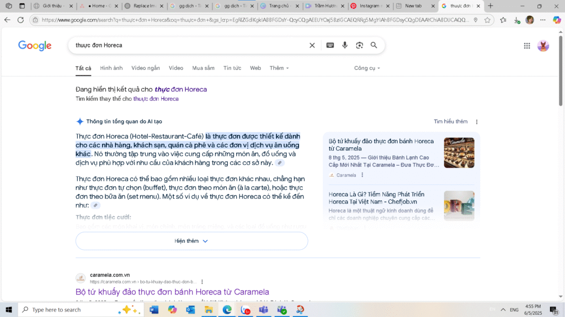Start voice search with the microphone
The height and width of the screenshot is (317, 565).
345,45
